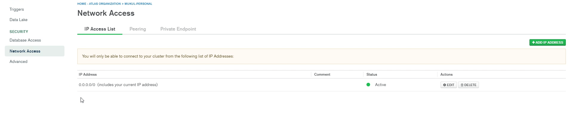The height and width of the screenshot is (119, 570).
Task: Click the Network Access page heading
Action: [106, 13]
